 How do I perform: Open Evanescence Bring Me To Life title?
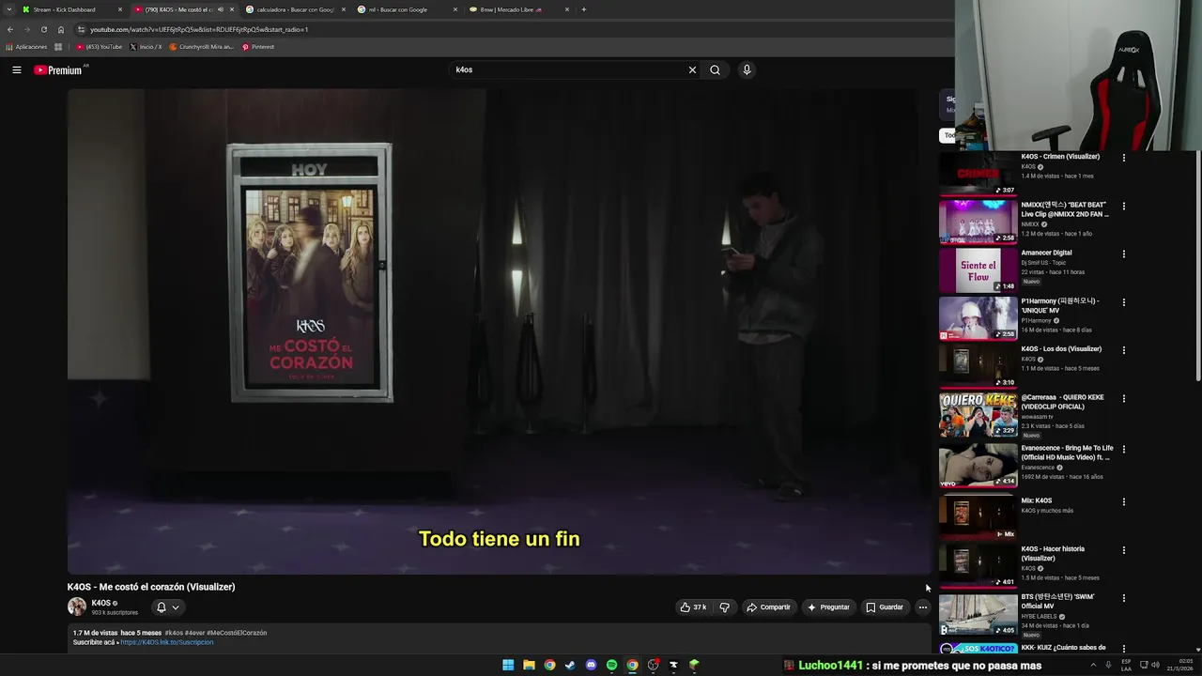tap(1067, 453)
